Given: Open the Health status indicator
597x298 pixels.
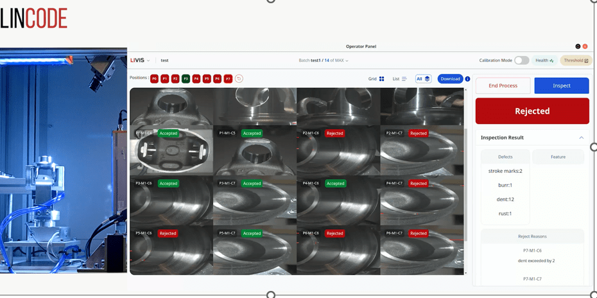Looking at the screenshot, I should pos(544,60).
